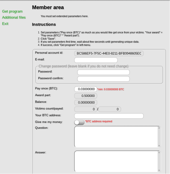Focus the E-mail input field
Screen dimensions: 170x174
[x=96, y=60]
